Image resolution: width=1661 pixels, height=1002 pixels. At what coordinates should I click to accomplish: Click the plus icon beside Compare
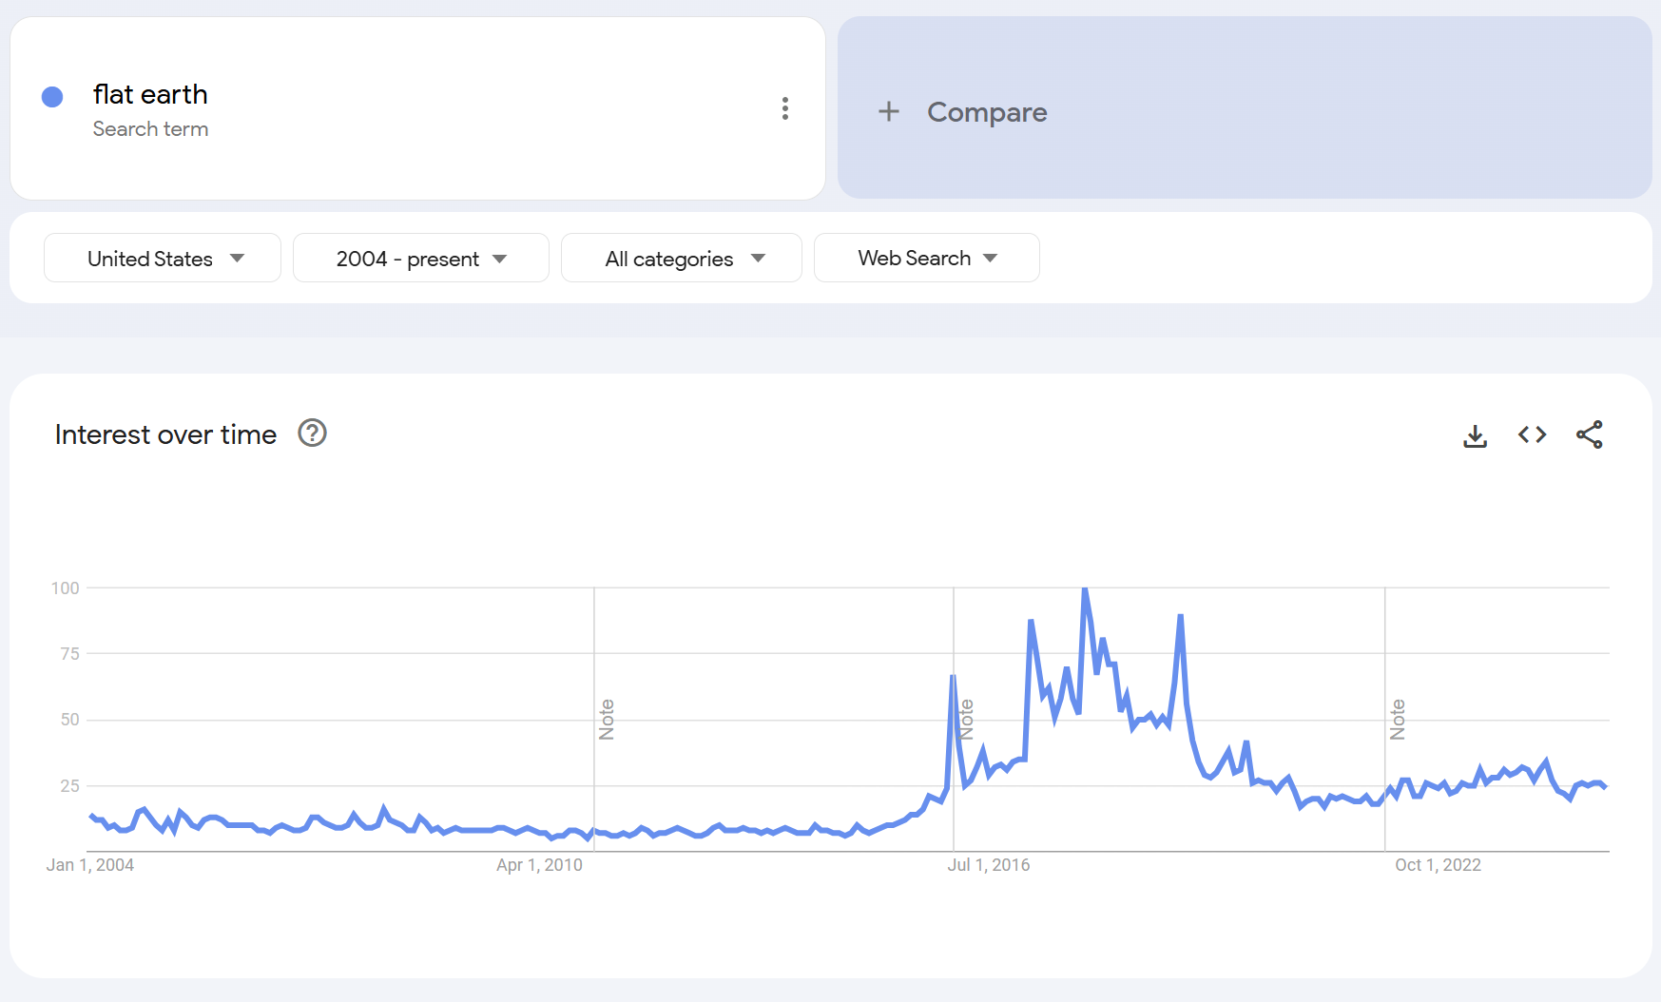(x=888, y=112)
